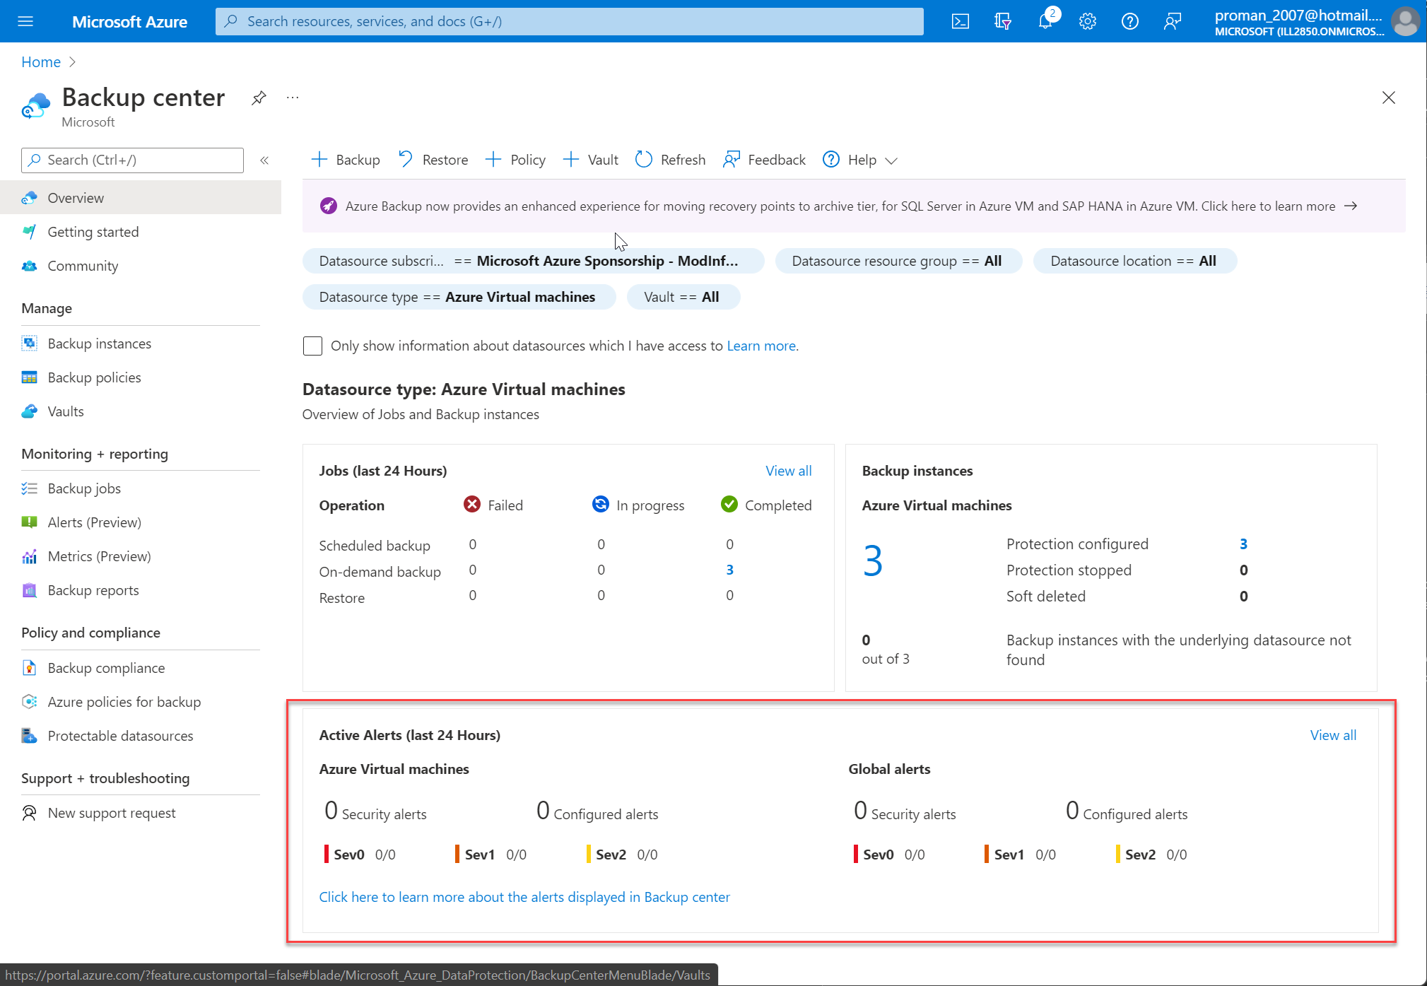Open Backup instances in Manage section
Viewport: 1427px width, 986px height.
coord(99,344)
